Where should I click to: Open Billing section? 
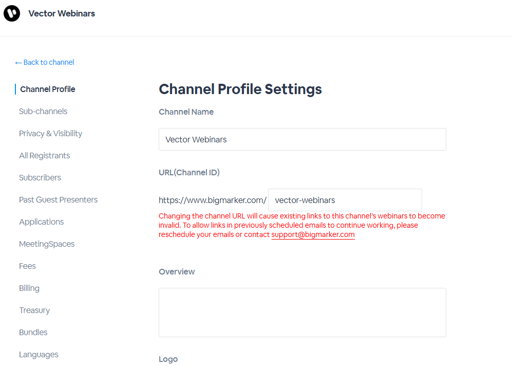(x=29, y=288)
